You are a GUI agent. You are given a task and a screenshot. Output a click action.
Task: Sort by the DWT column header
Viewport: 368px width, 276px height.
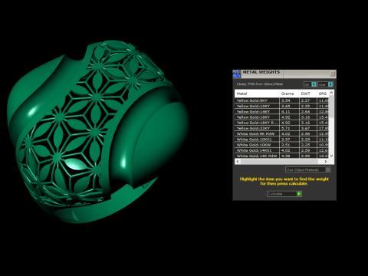(x=307, y=94)
